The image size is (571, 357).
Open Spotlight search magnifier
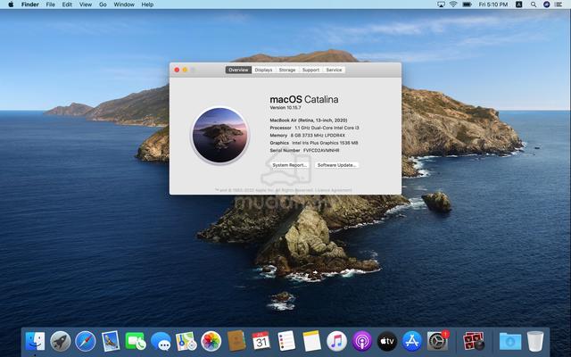coord(534,4)
